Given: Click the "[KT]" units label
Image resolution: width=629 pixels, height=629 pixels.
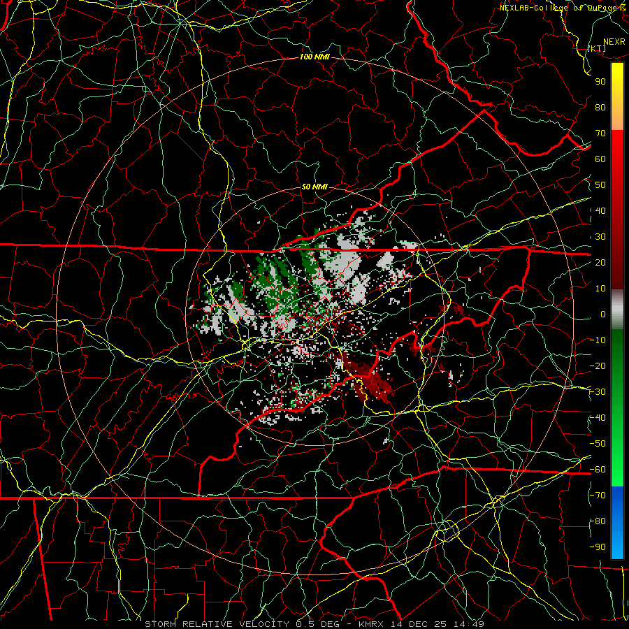Looking at the screenshot, I should pyautogui.click(x=597, y=48).
